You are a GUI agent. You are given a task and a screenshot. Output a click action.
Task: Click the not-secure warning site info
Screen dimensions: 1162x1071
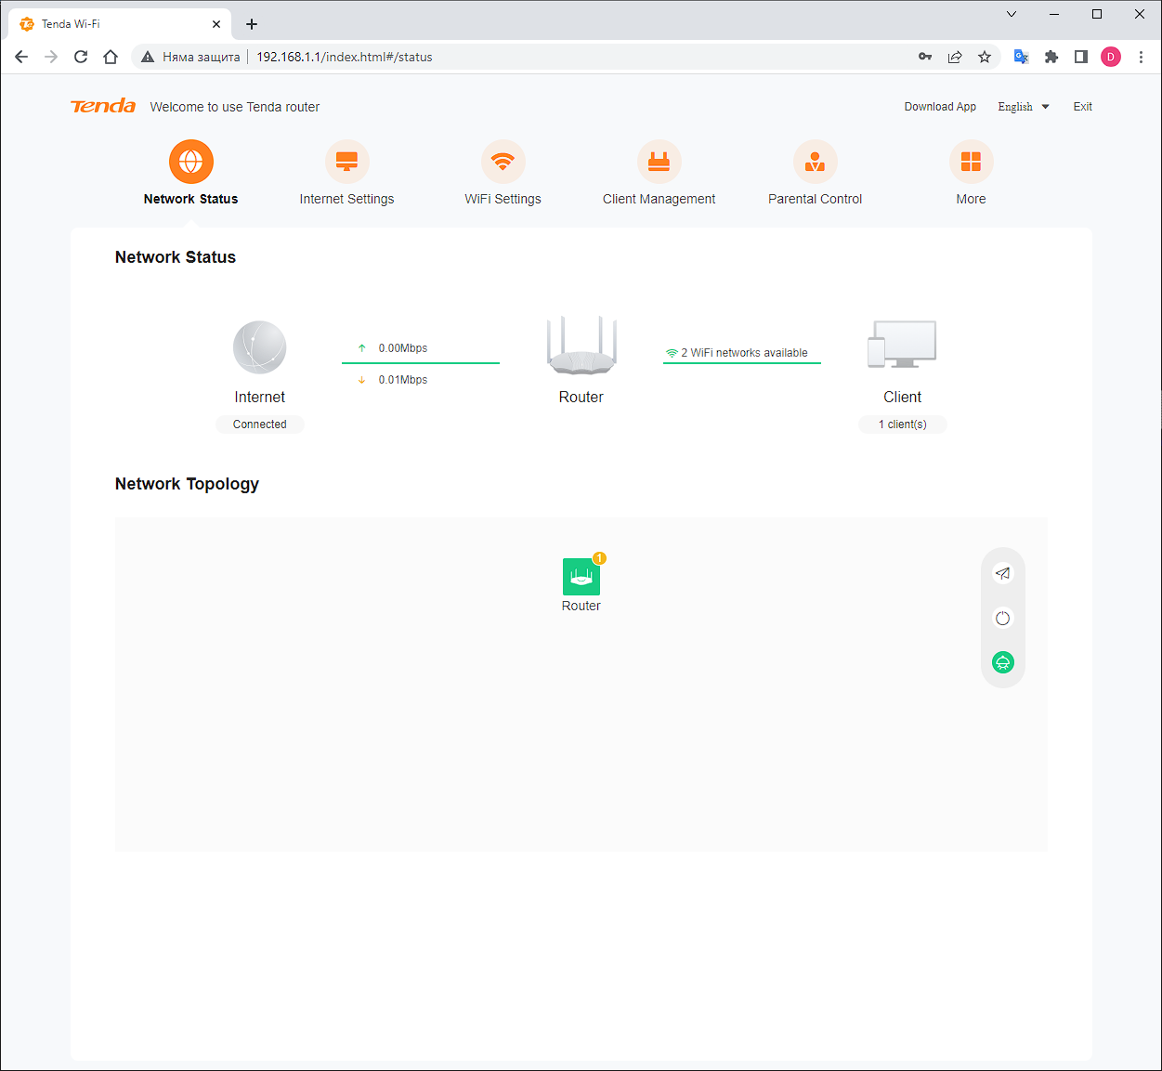(x=190, y=57)
